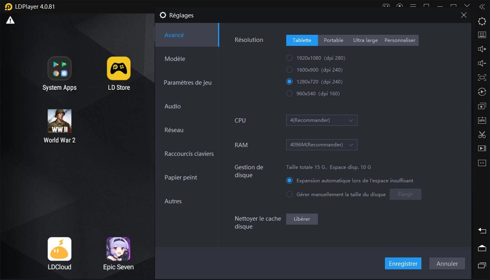Click the install APK icon
Screen dimensions: 490x280
(482, 120)
